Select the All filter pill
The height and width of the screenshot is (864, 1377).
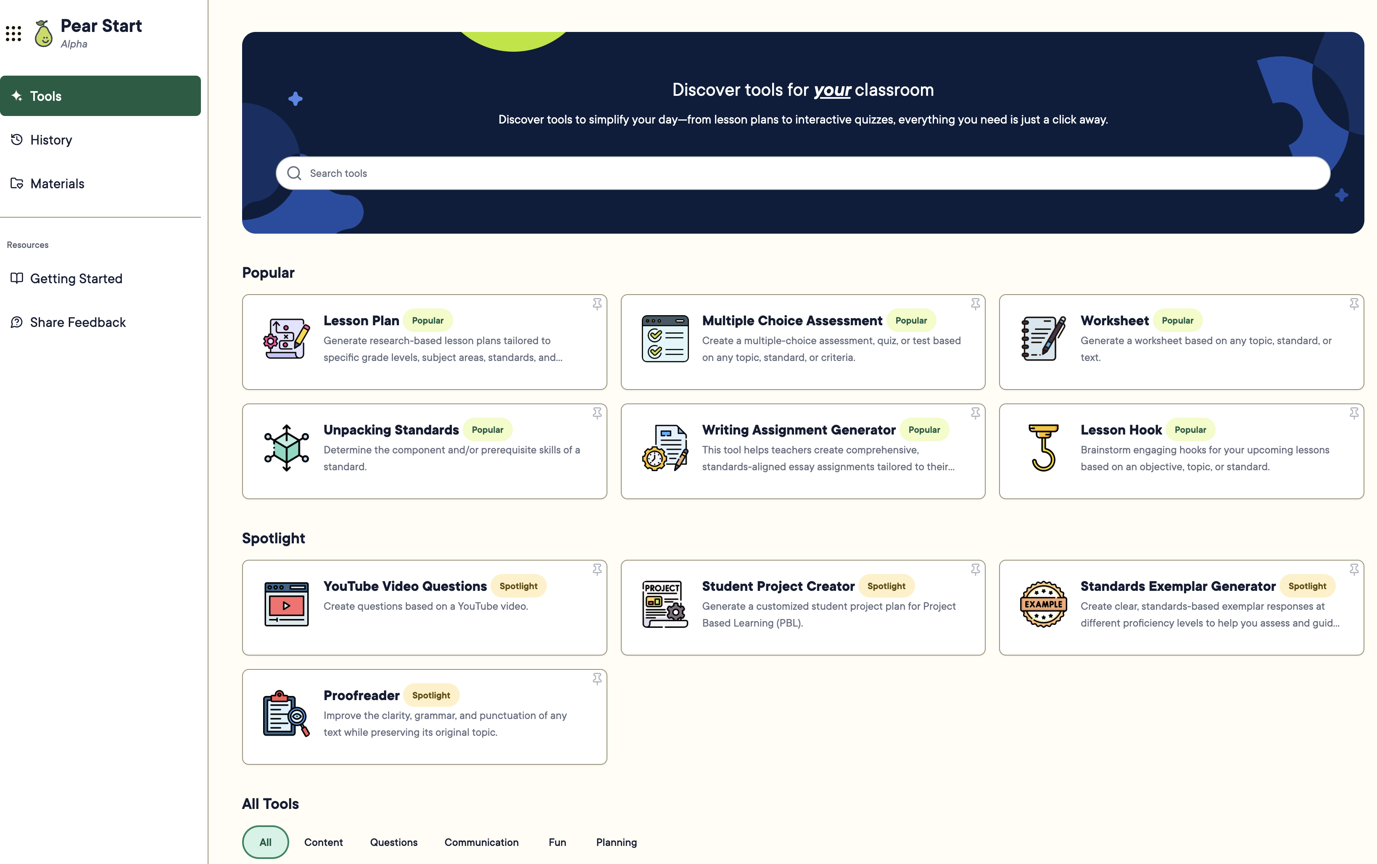click(265, 842)
